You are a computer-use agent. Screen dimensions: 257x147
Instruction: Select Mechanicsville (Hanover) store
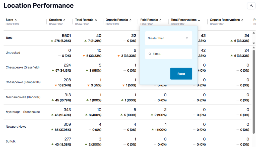[x=23, y=97]
